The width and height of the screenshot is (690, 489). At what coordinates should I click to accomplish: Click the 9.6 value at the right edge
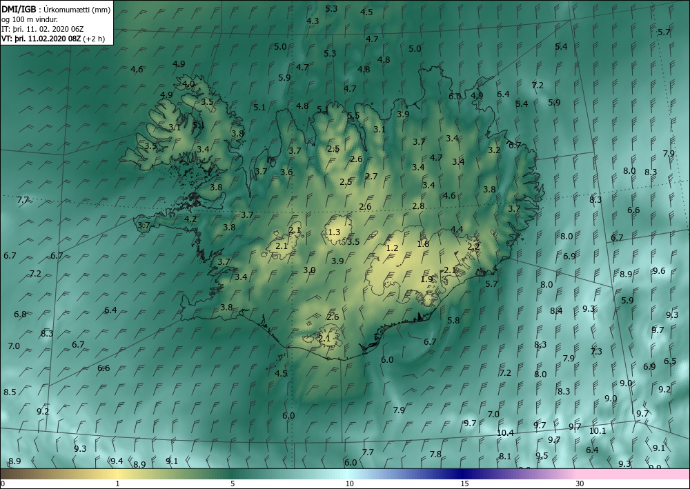point(659,270)
